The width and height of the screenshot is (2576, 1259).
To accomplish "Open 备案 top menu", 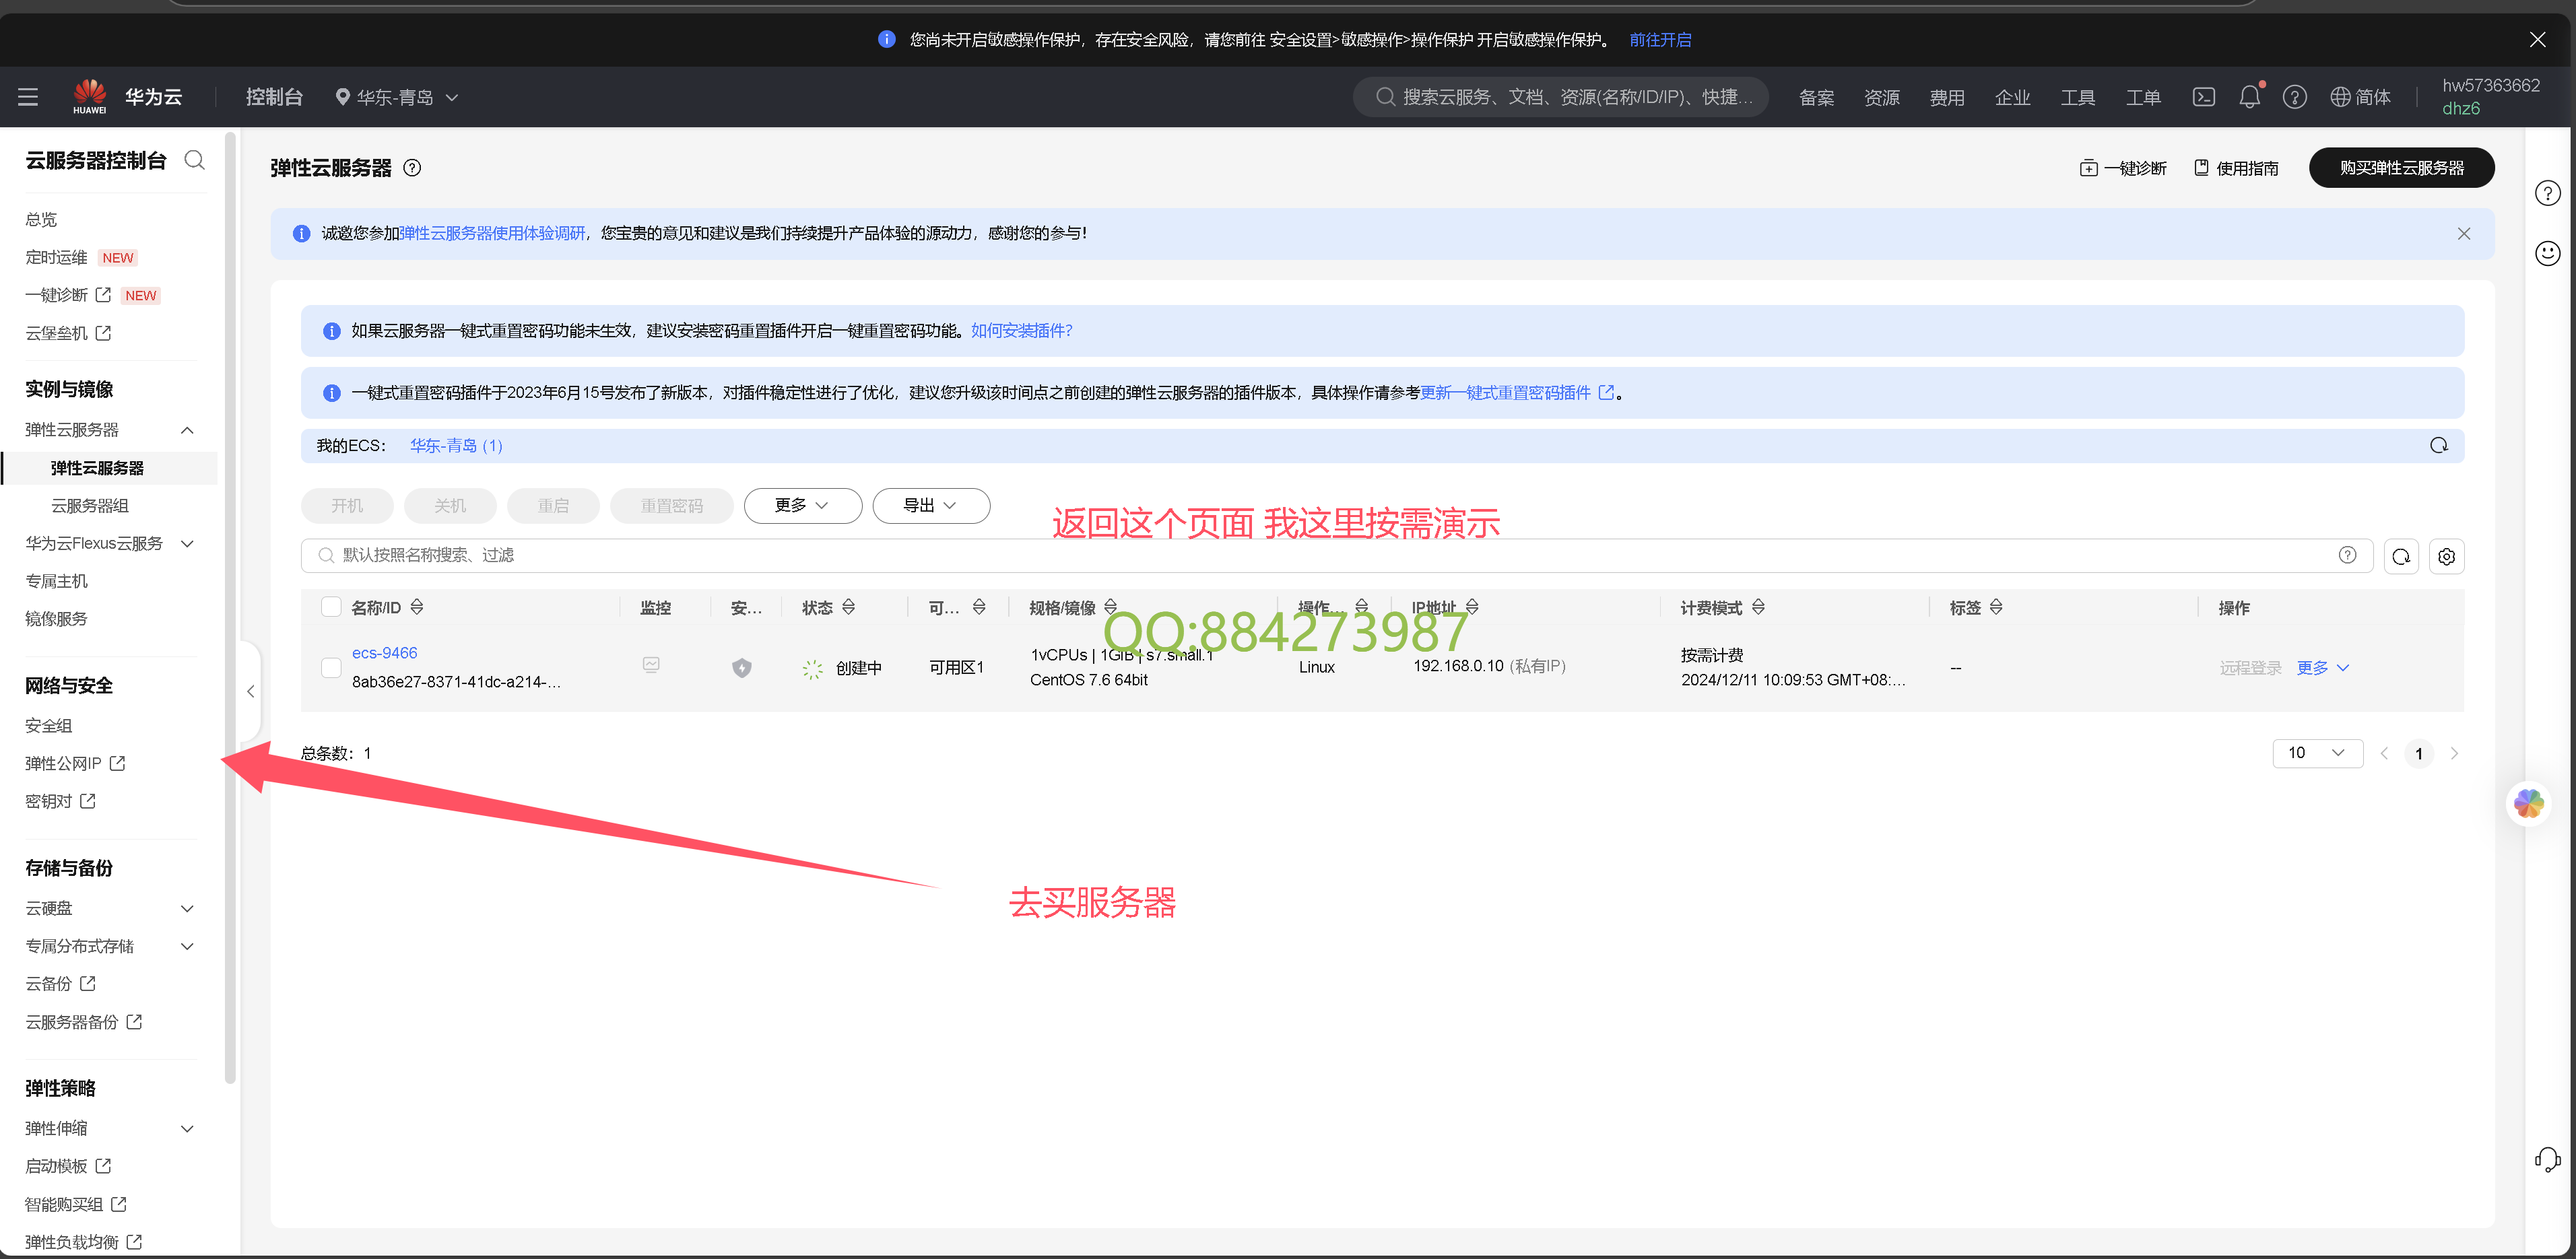I will tap(1816, 97).
